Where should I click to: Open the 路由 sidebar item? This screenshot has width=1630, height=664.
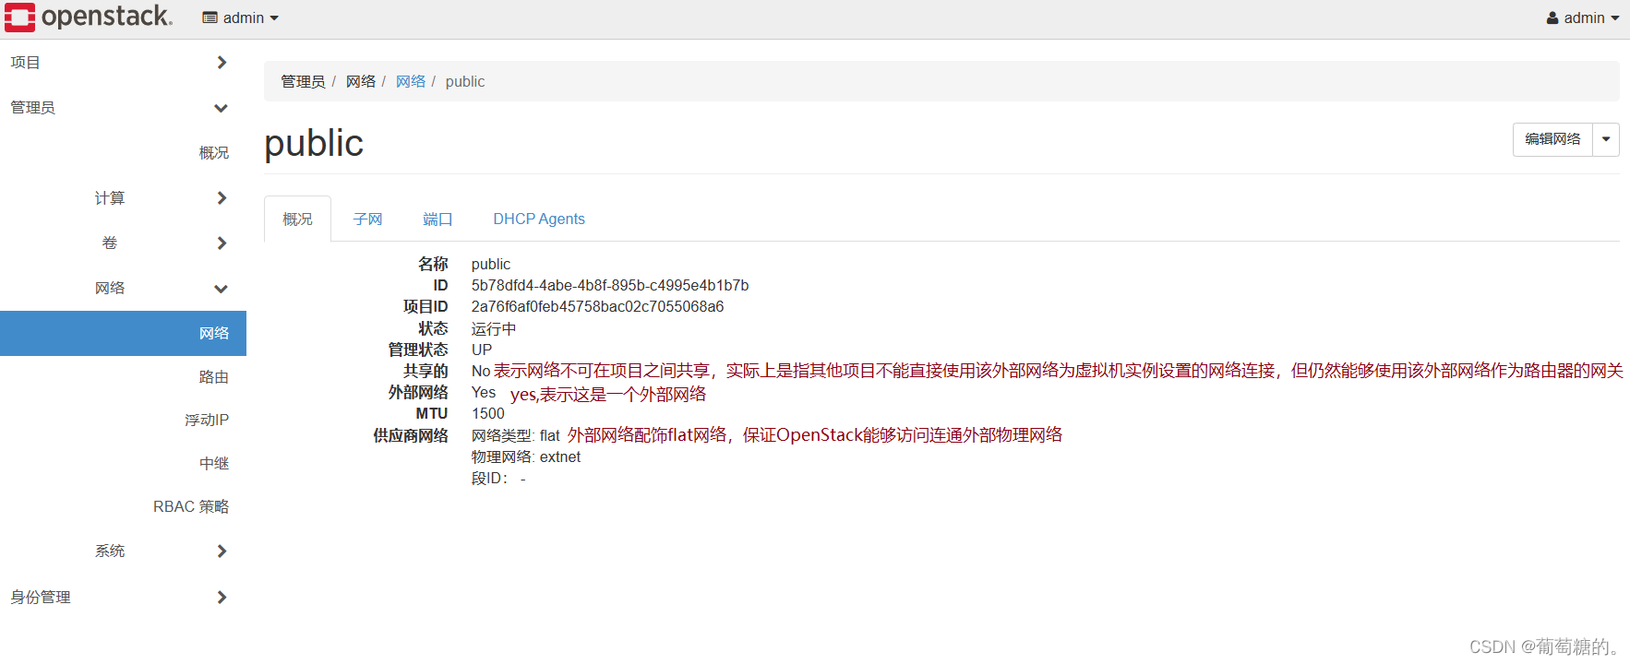[214, 377]
